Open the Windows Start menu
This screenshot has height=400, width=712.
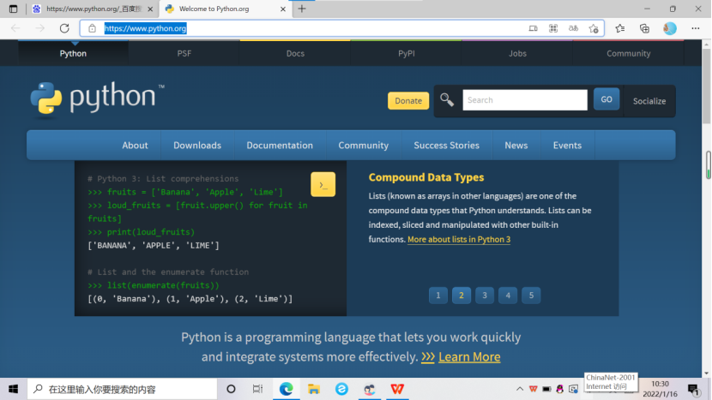[x=13, y=389]
